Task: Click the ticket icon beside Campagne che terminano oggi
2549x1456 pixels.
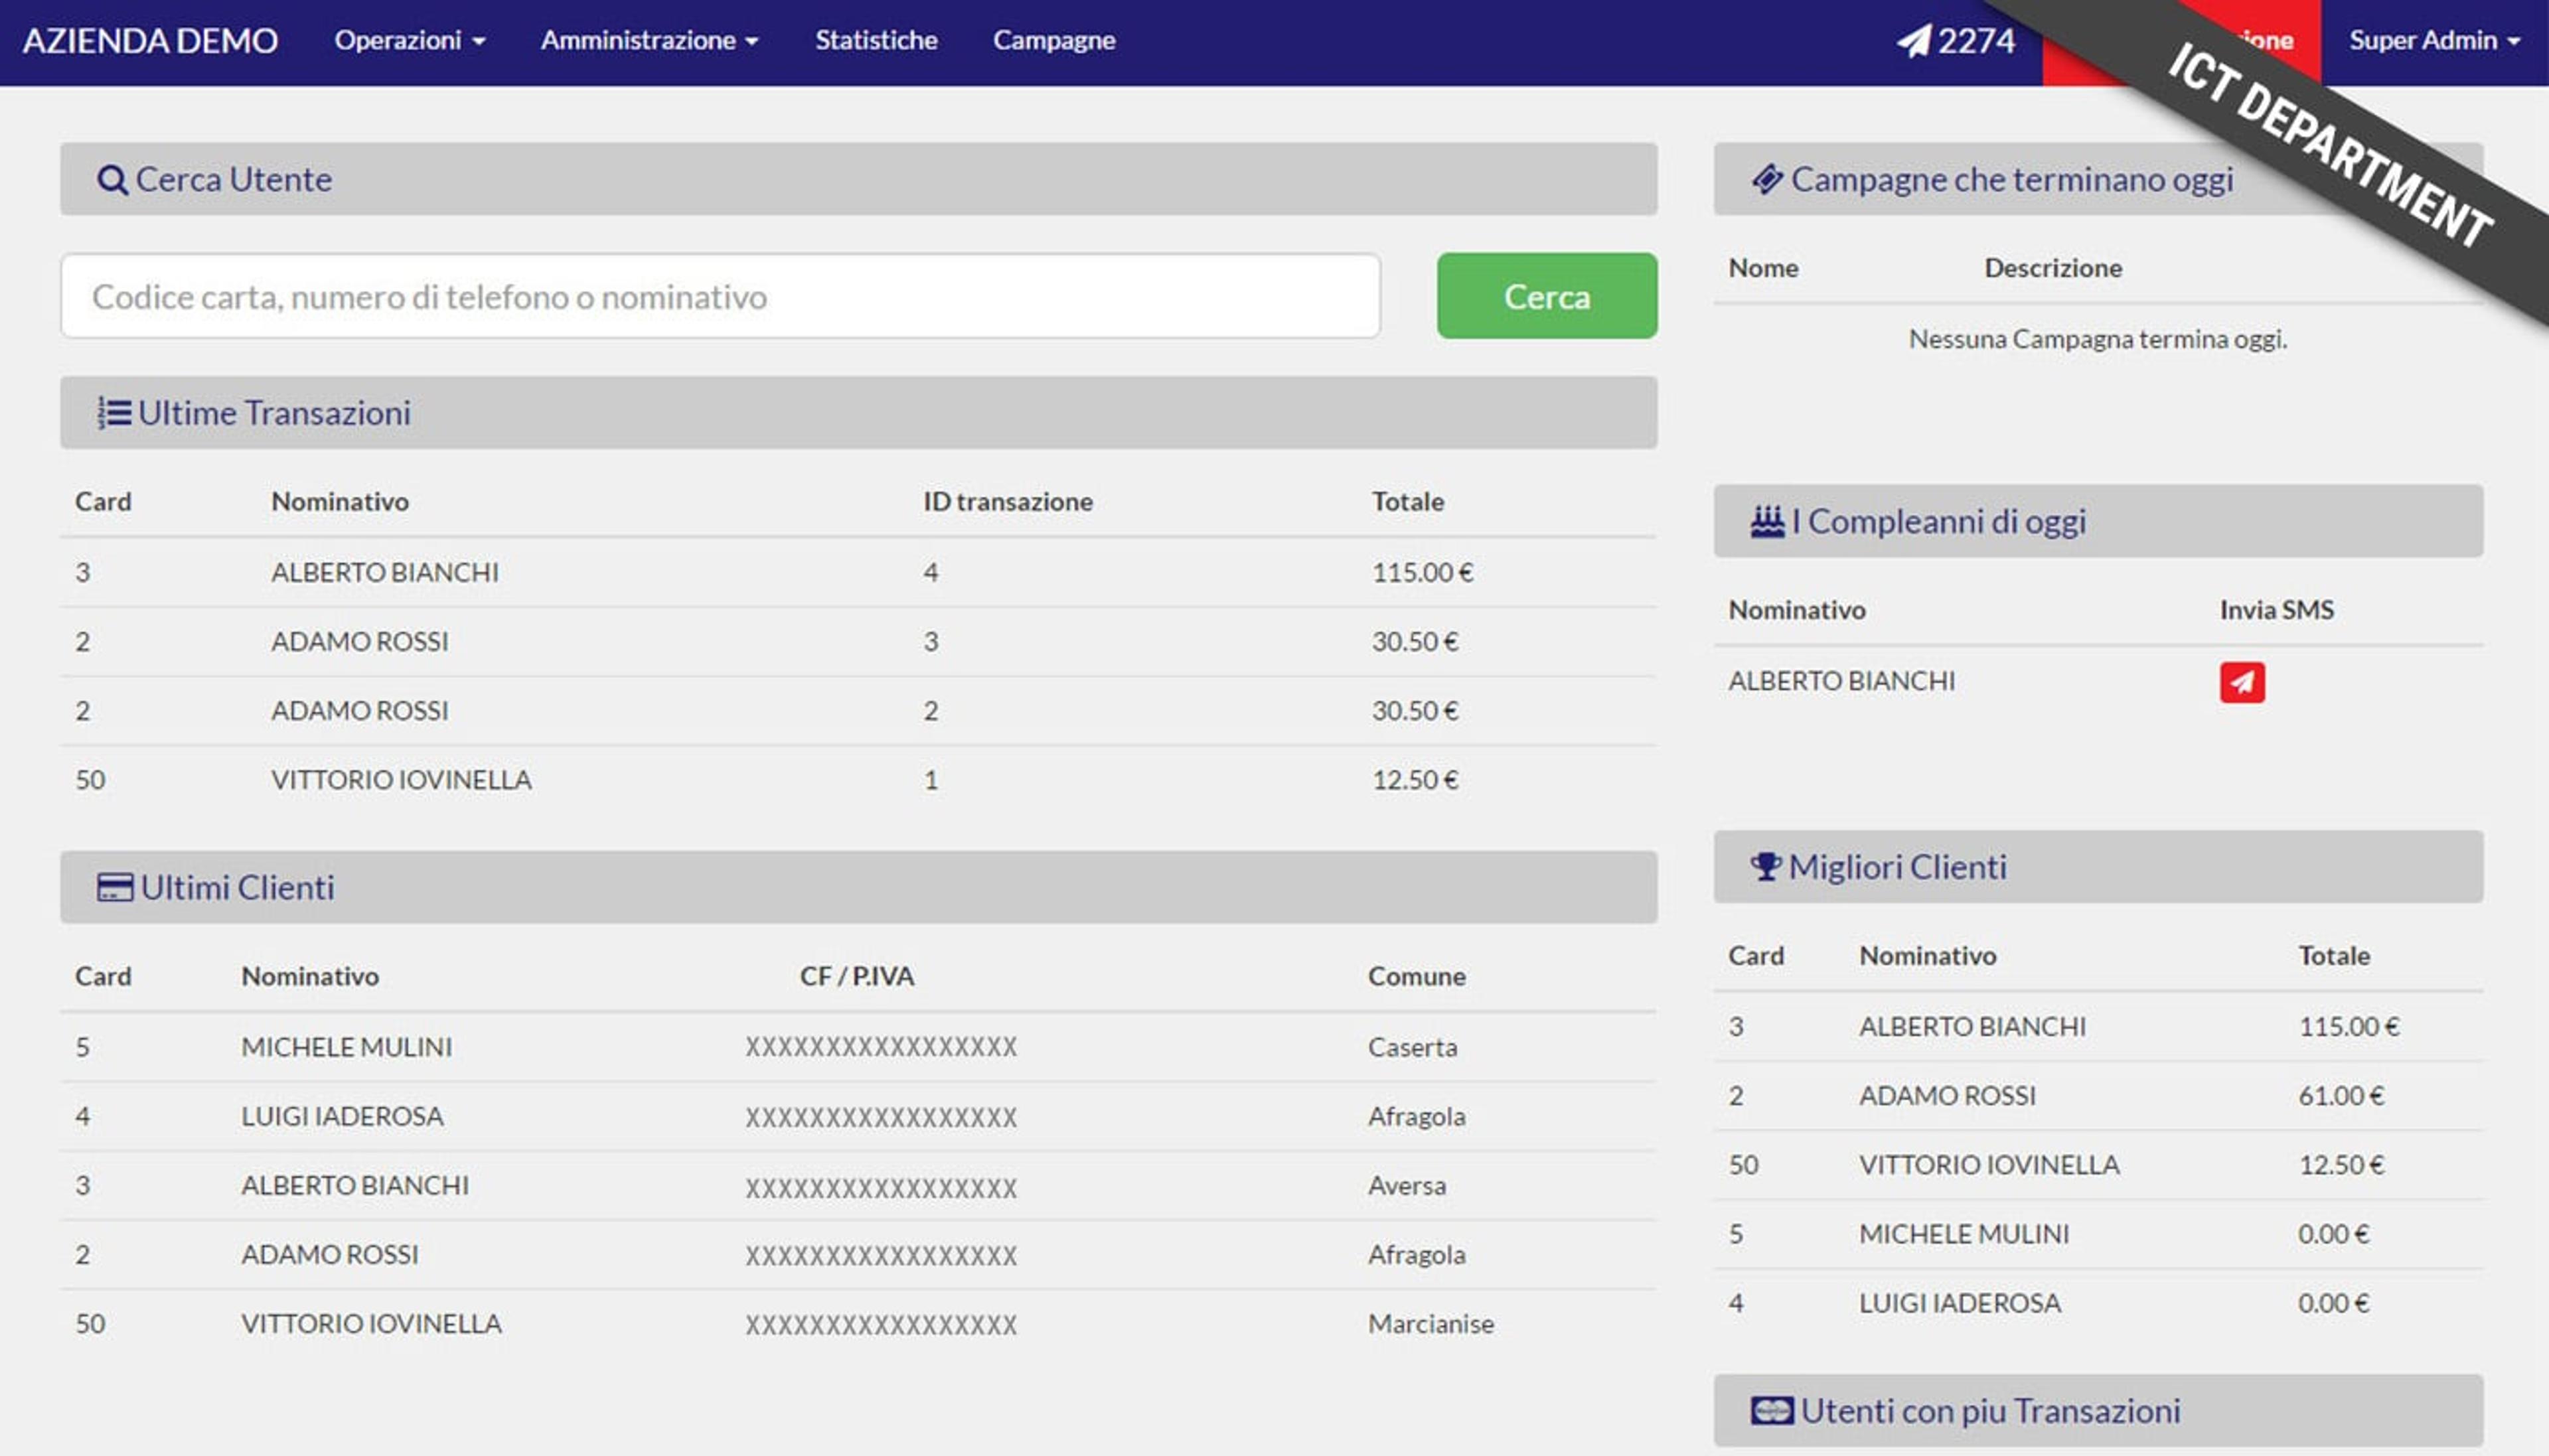Action: click(x=1767, y=179)
